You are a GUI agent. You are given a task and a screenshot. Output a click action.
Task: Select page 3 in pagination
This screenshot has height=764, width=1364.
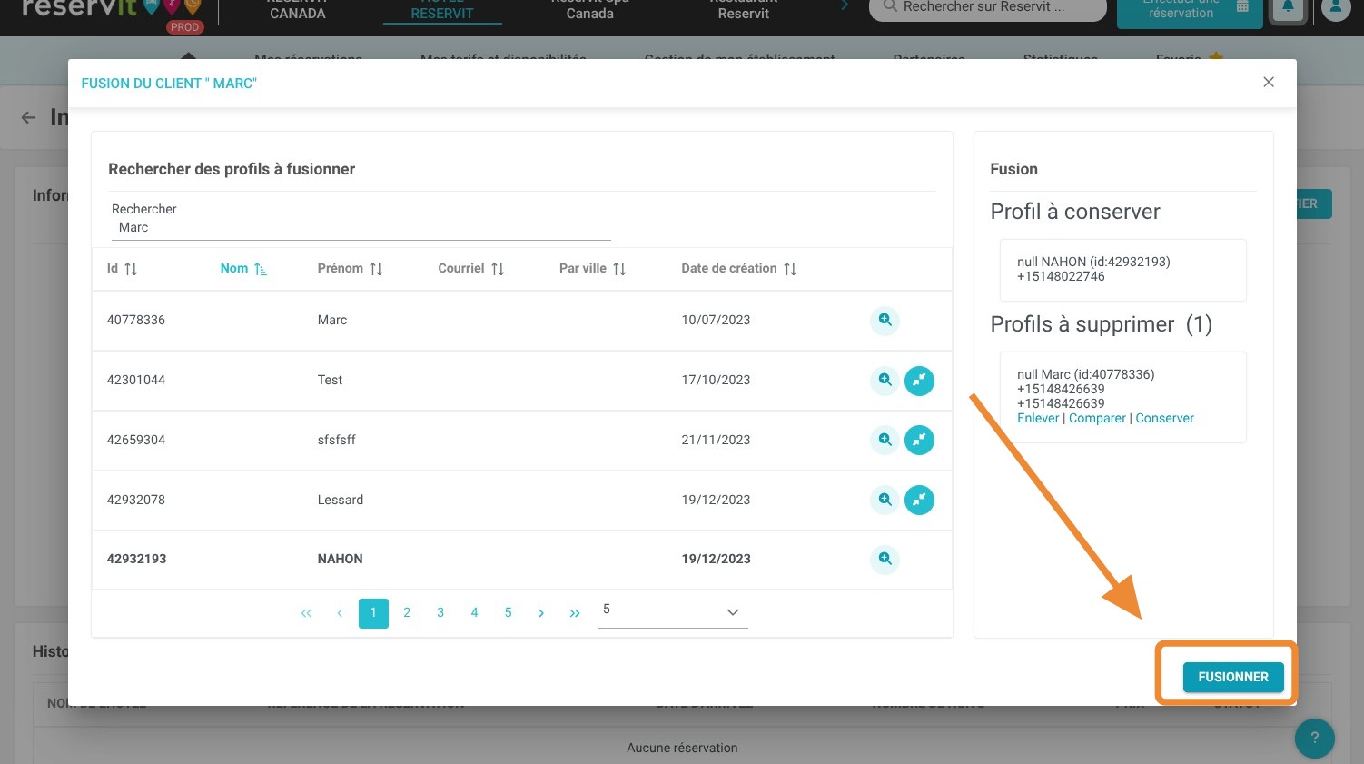pos(440,613)
